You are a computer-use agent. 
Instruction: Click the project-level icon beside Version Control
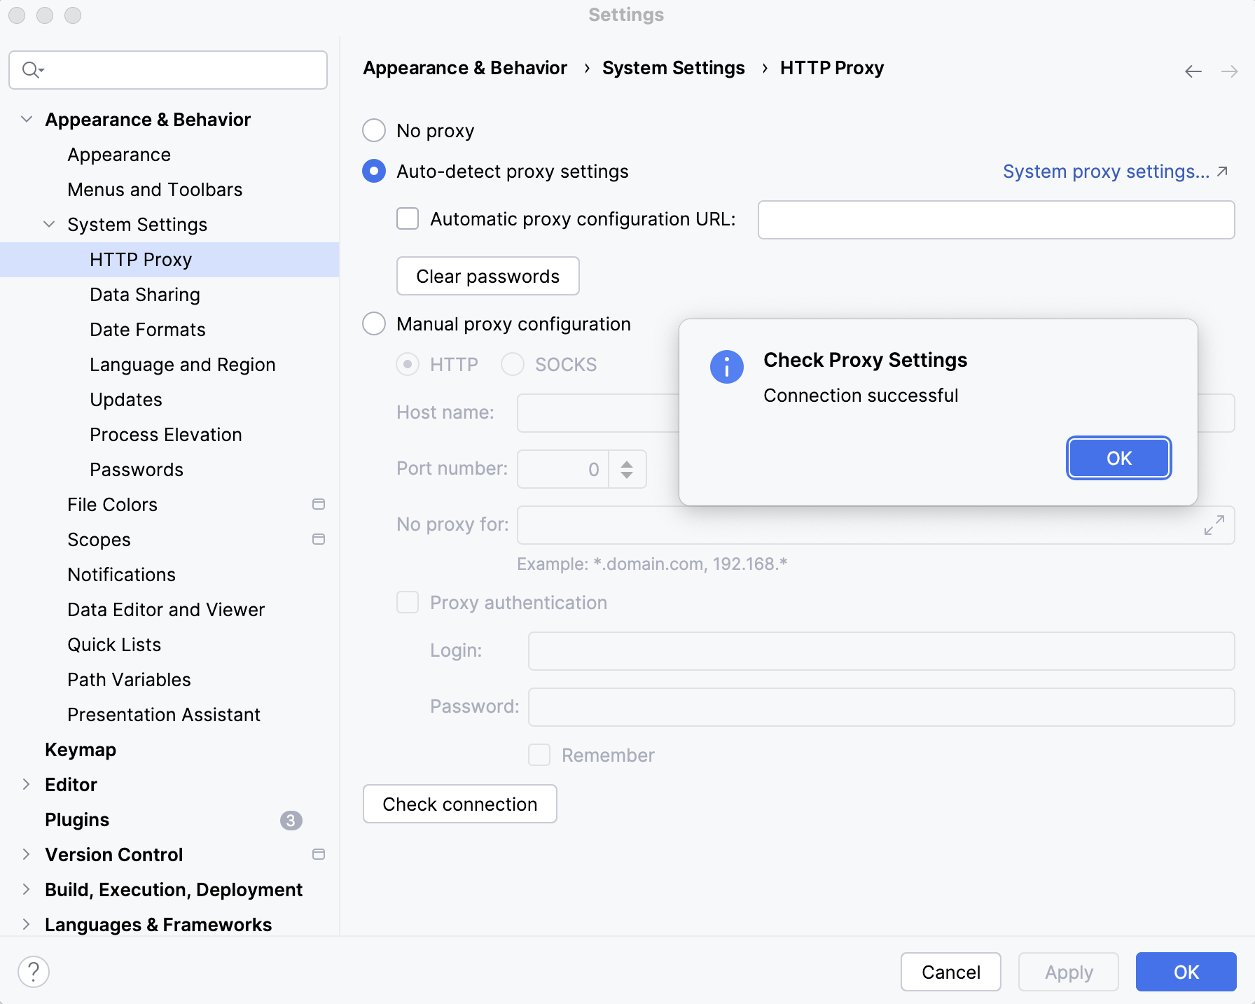tap(319, 854)
